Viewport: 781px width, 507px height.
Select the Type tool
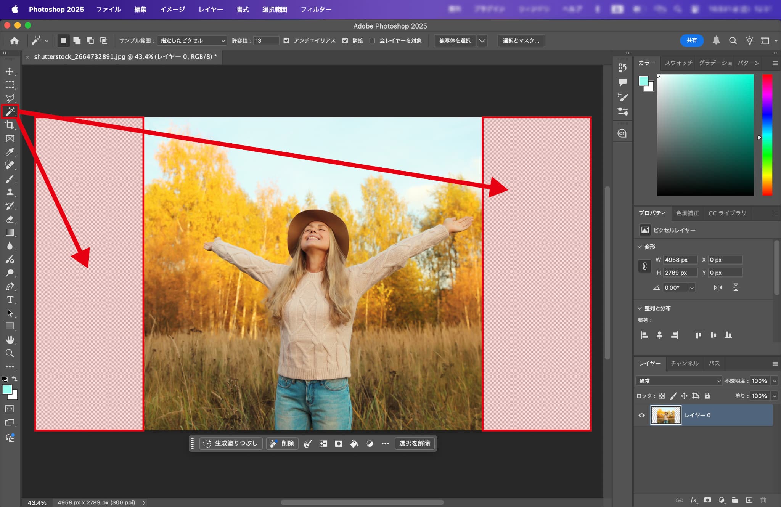(10, 300)
